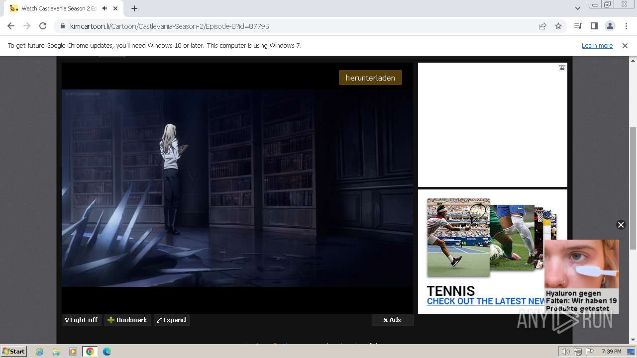This screenshot has height=358, width=637.
Task: Open the Learn more link
Action: coord(597,46)
